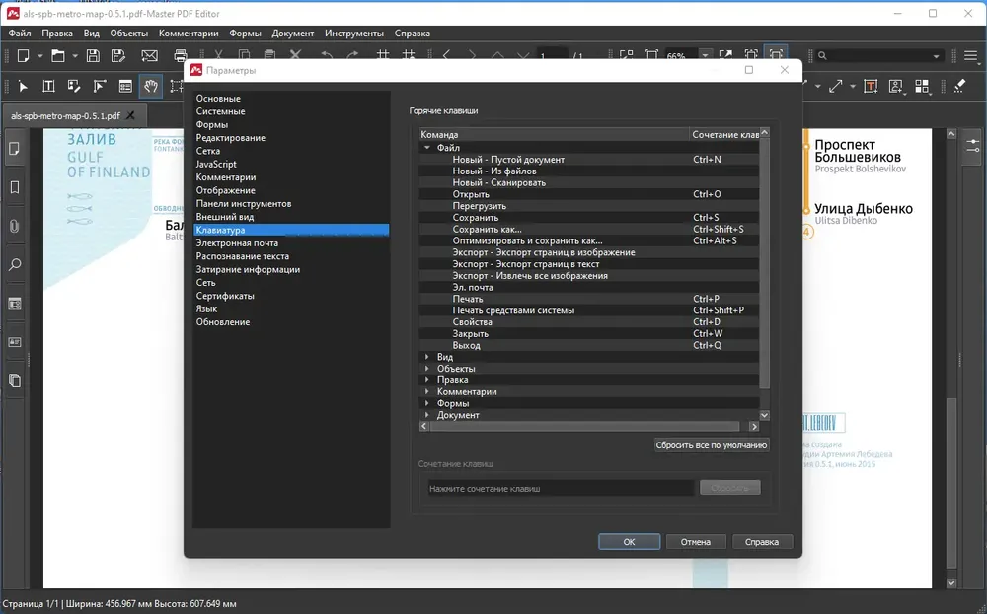Image resolution: width=987 pixels, height=614 pixels.
Task: Expand the Документ group in hotkeys list
Action: (427, 415)
